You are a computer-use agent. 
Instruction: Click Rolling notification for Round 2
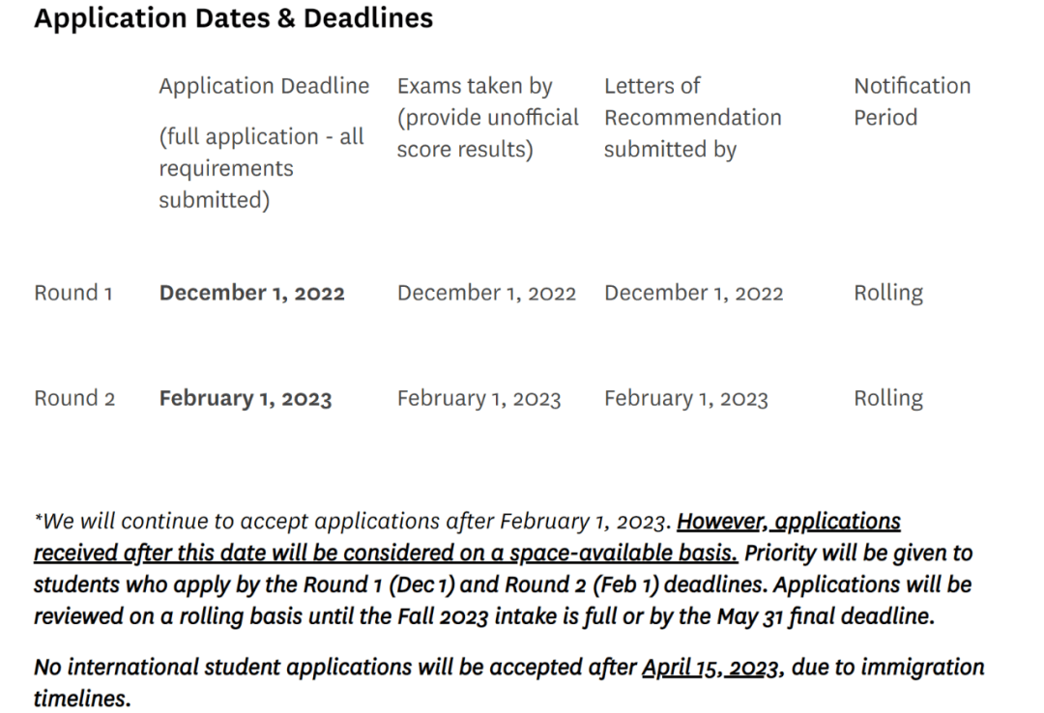click(x=888, y=398)
